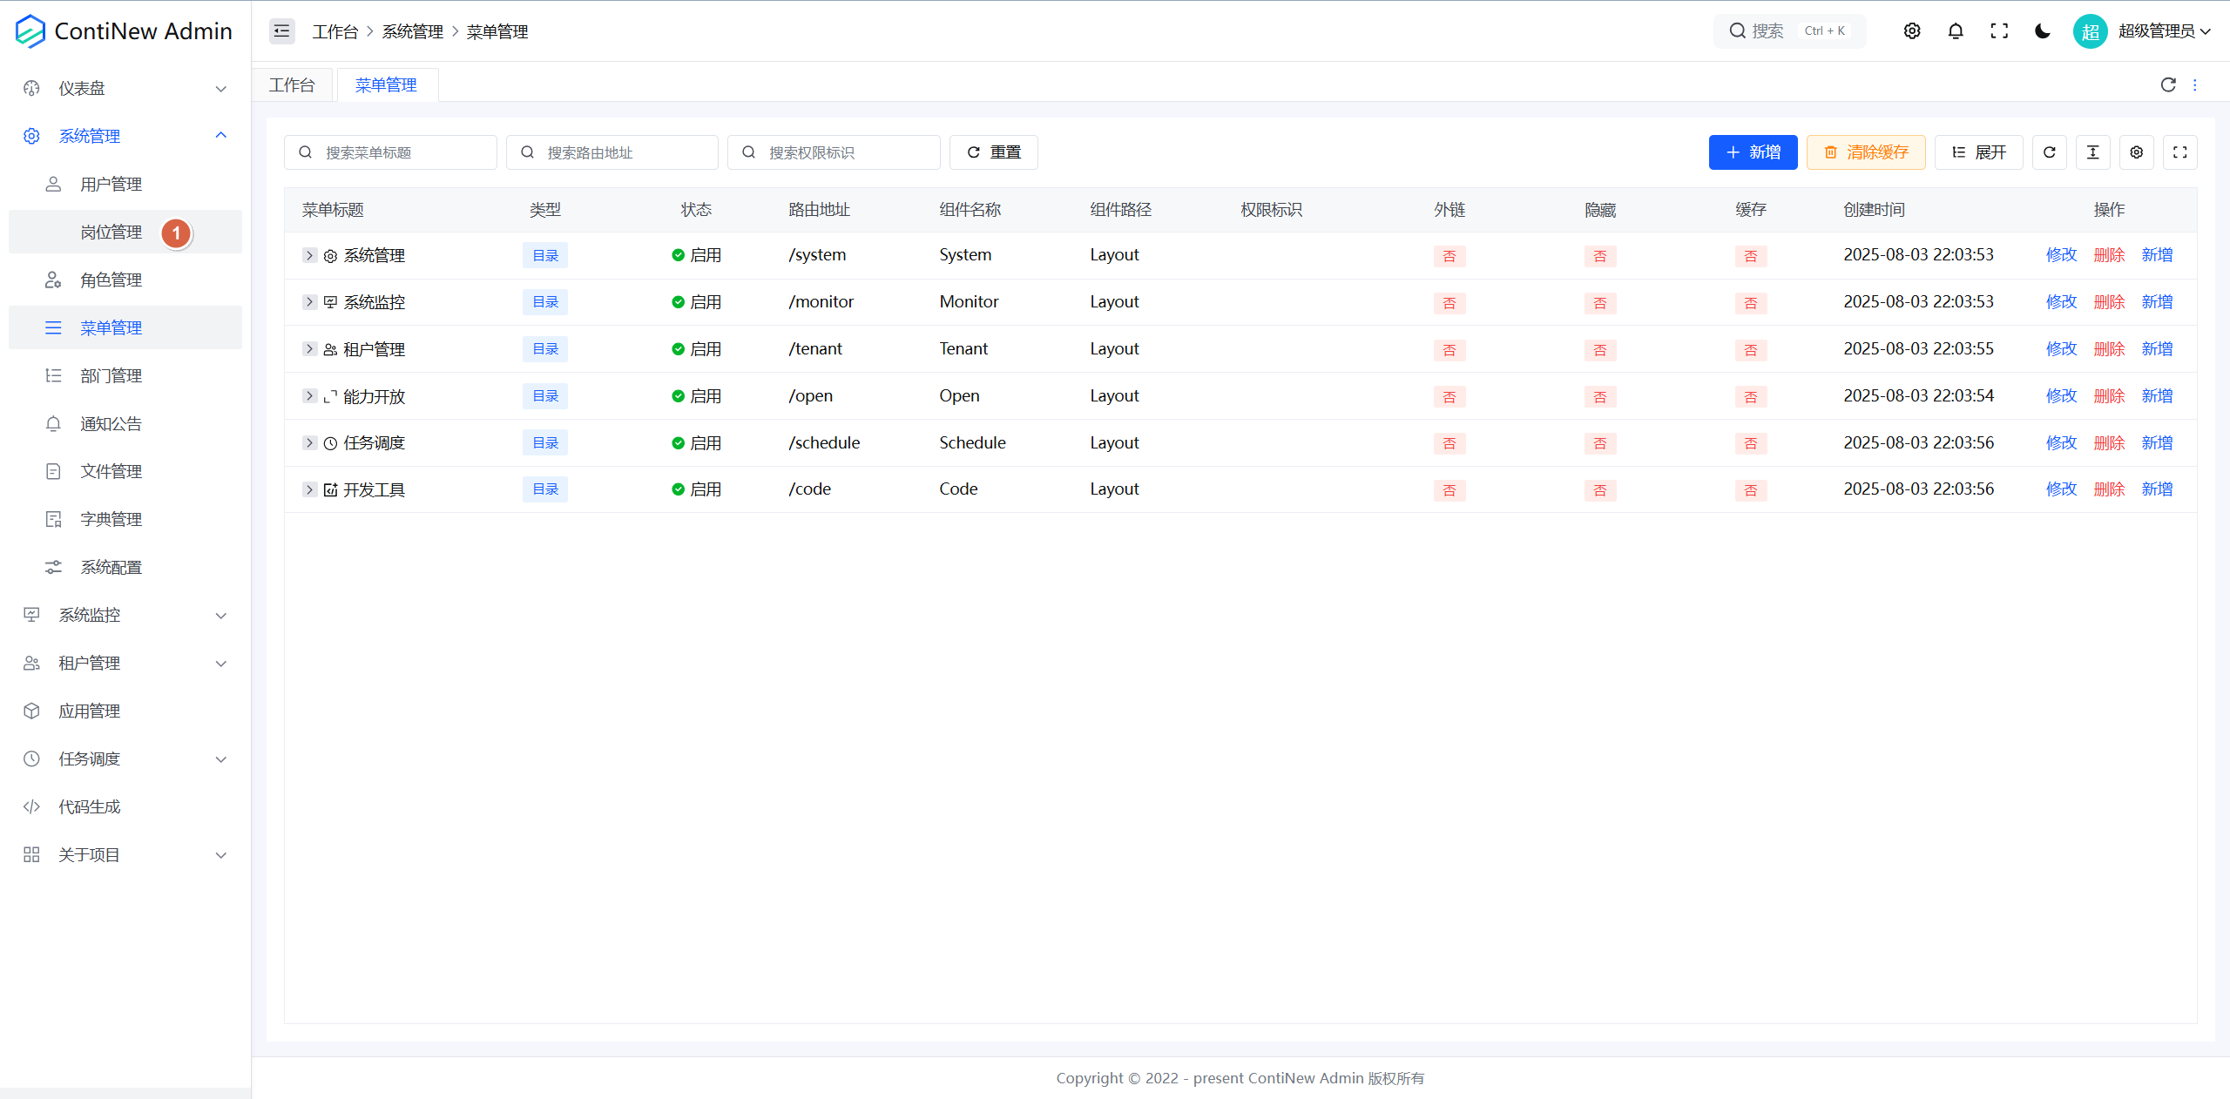The image size is (2230, 1099).
Task: Click the /monitor route cell
Action: [821, 302]
